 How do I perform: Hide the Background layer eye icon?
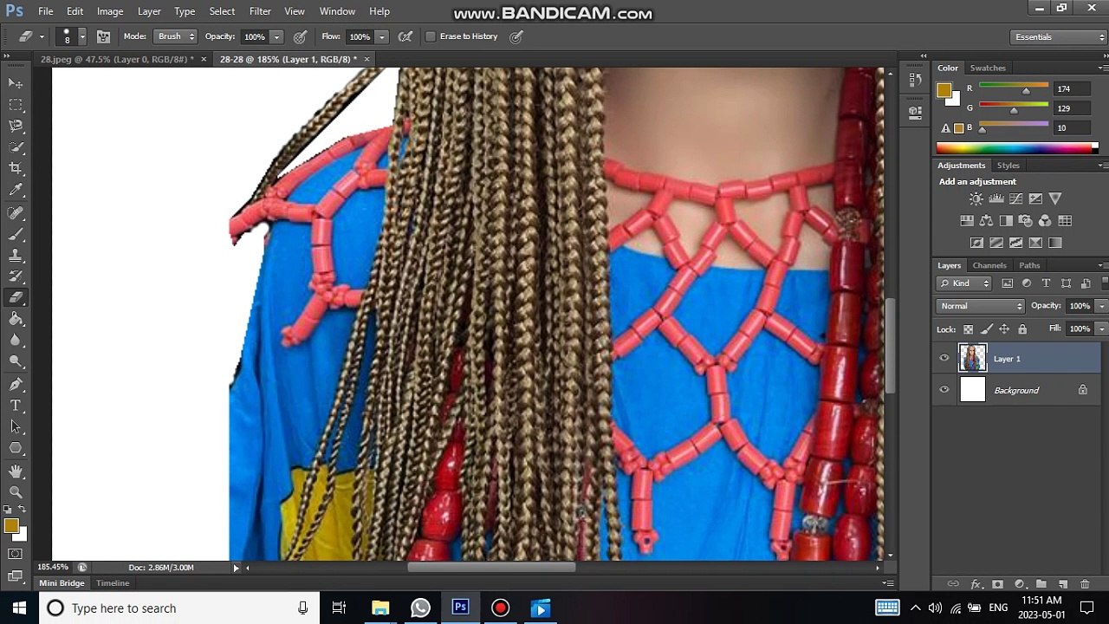tap(944, 390)
